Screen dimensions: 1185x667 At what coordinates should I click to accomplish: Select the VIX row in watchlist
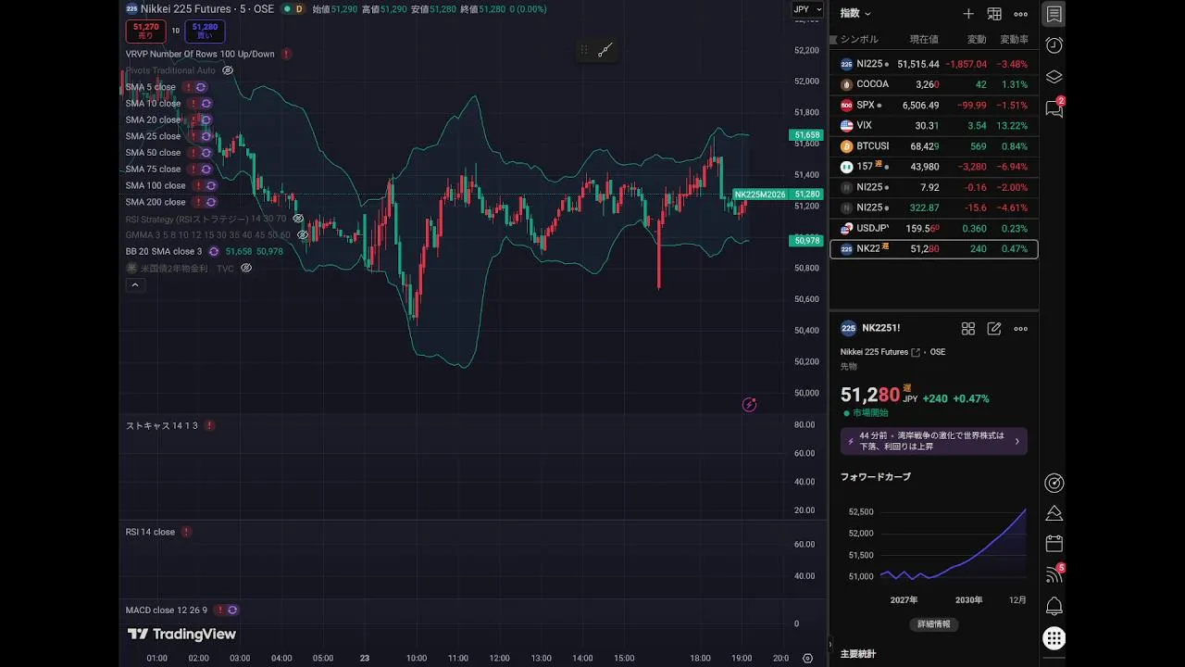(933, 126)
